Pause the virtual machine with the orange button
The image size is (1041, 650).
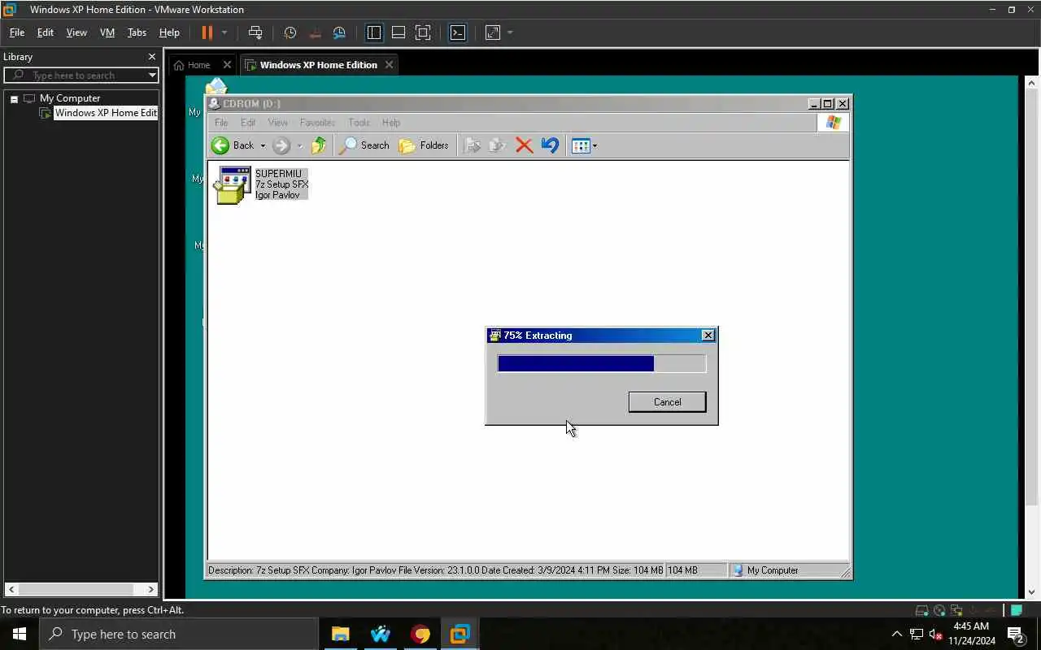point(207,32)
